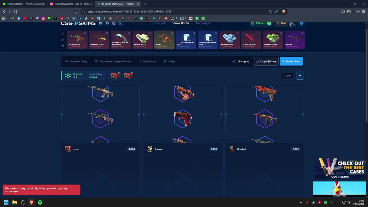
Task: Open the site's Instagram icon in header
Action: [114, 23]
